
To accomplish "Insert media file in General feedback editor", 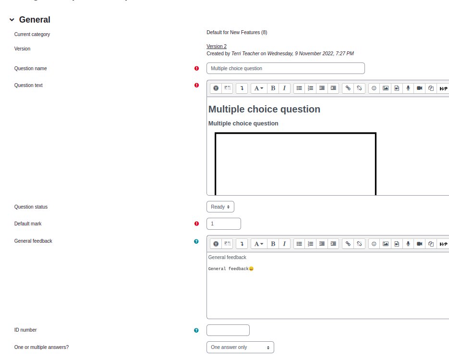I will 397,244.
